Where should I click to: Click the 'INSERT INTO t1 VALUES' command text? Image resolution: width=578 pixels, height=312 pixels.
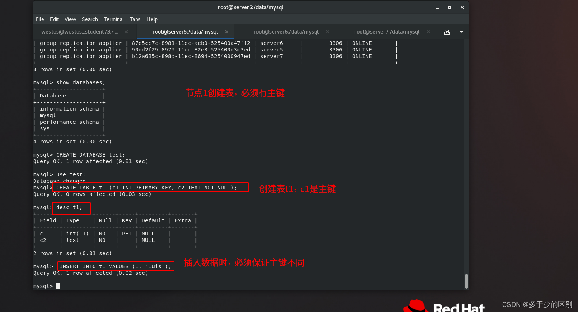(x=115, y=266)
